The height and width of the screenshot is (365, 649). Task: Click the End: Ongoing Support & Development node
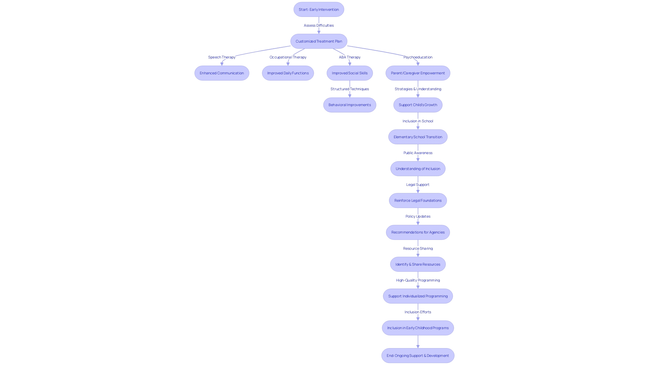(418, 355)
